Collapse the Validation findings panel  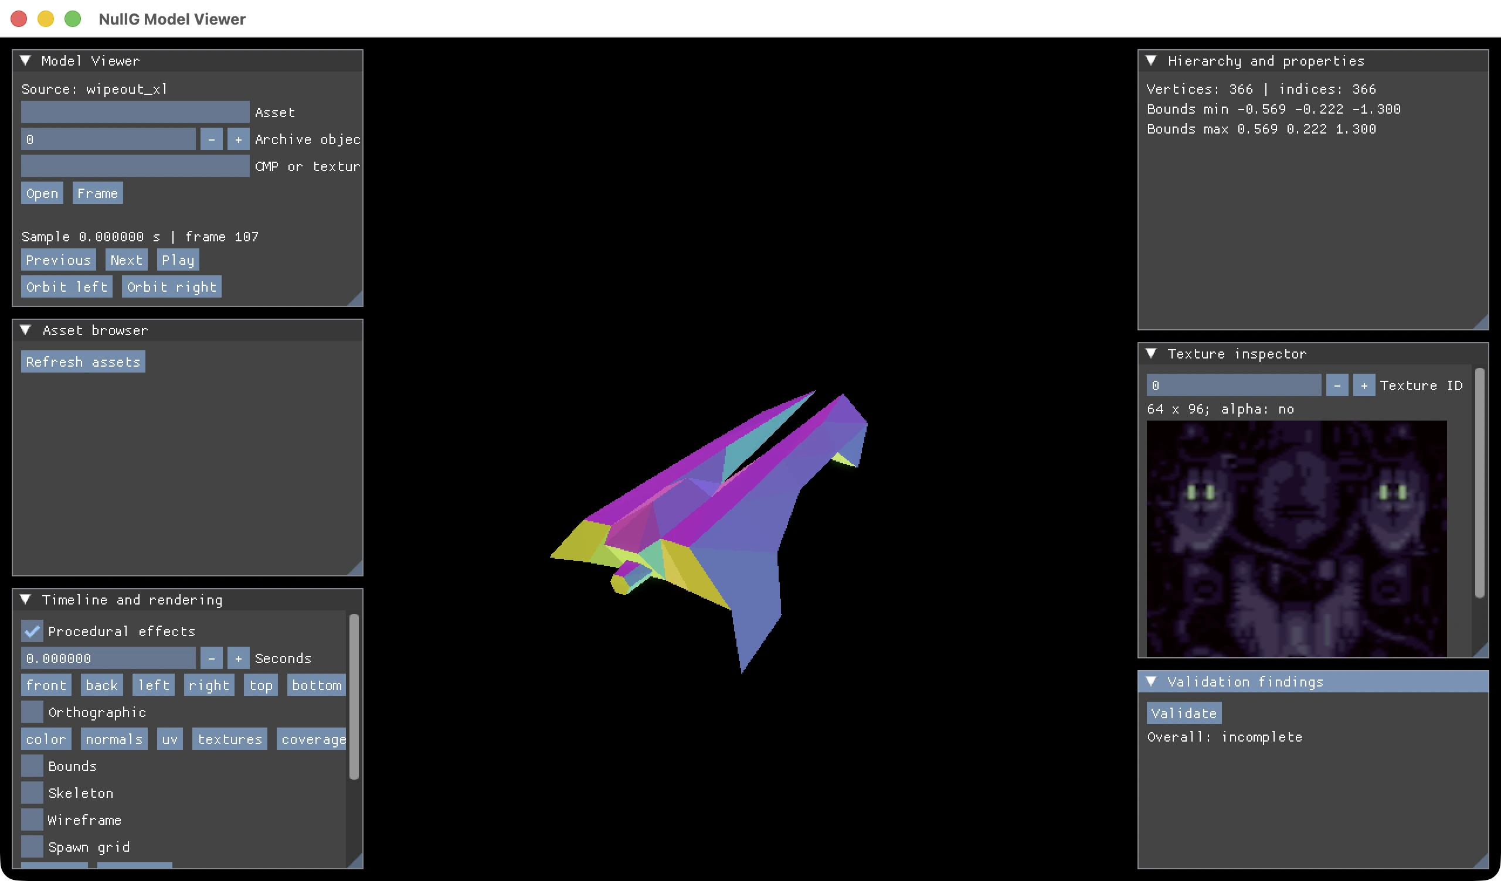click(1152, 682)
